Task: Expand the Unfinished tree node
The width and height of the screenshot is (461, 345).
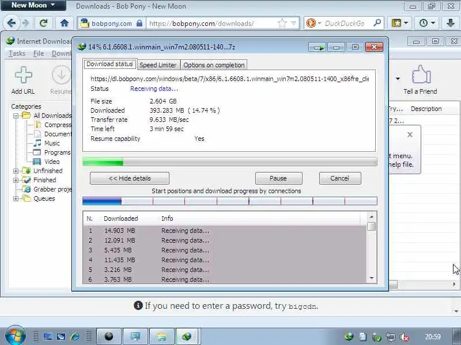Action: coord(16,171)
